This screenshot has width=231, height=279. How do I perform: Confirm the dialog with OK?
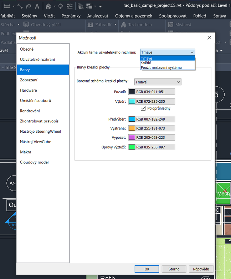(x=147, y=269)
